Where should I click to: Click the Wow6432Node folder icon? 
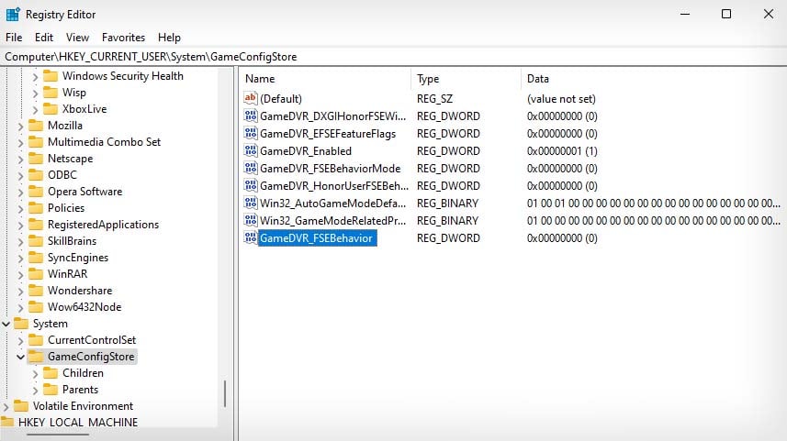coord(36,307)
